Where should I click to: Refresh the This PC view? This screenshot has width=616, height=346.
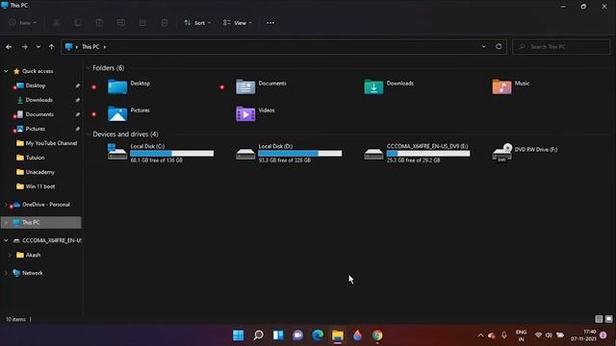click(499, 46)
